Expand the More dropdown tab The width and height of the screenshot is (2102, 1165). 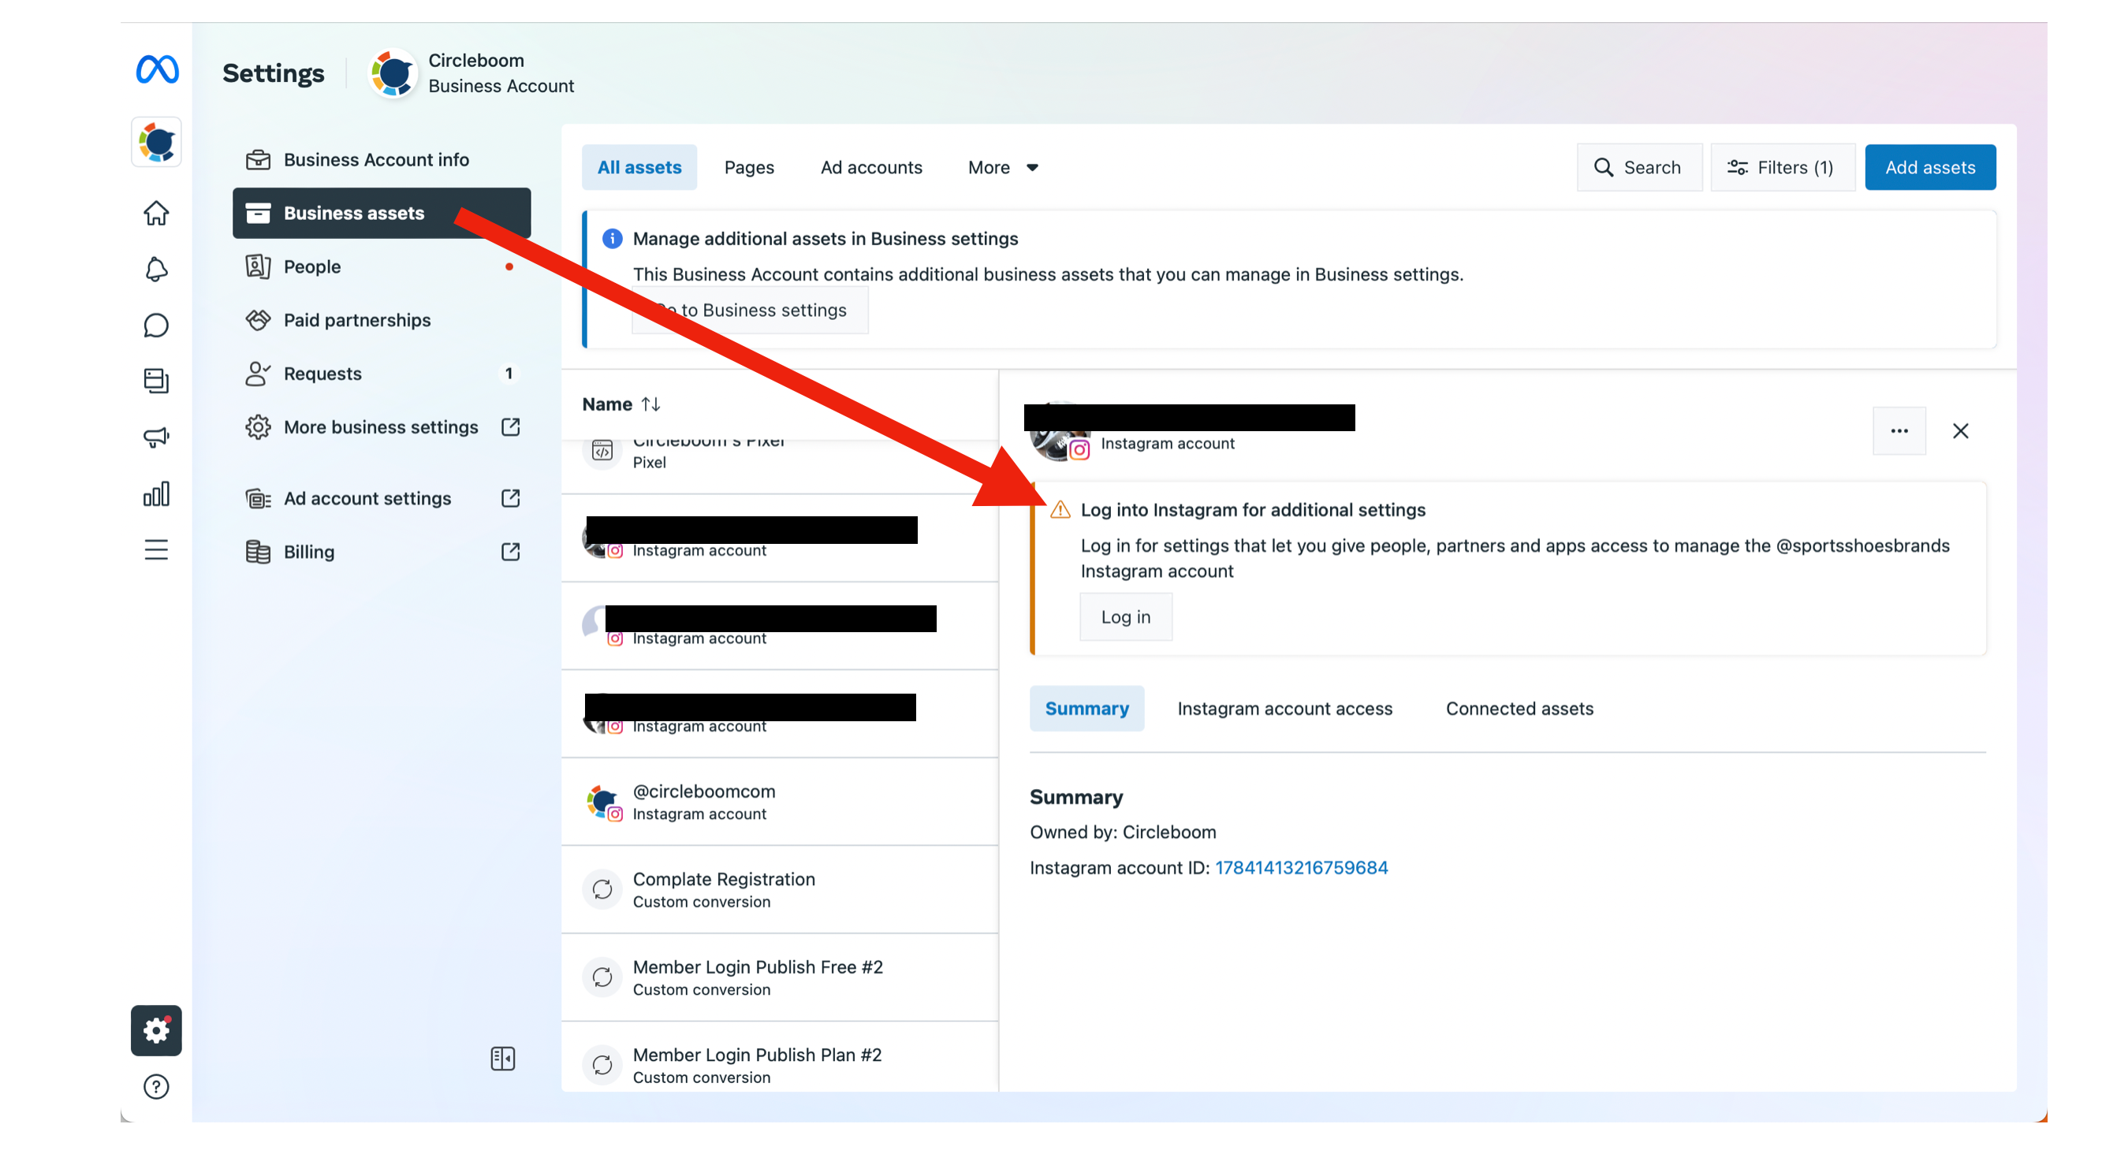click(x=1003, y=167)
